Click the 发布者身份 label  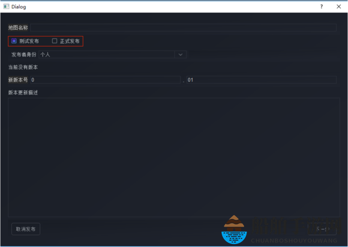[24, 55]
